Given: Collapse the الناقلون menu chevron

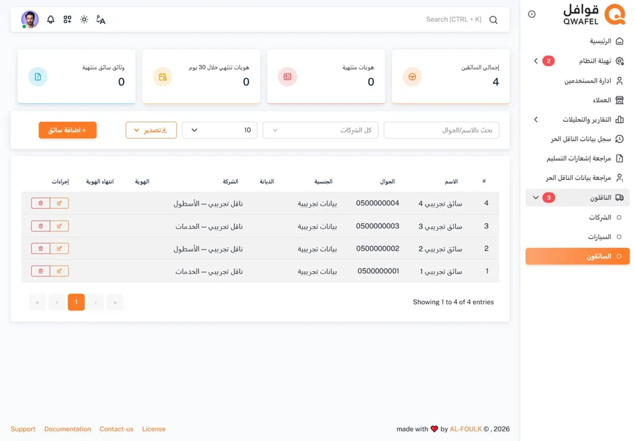Looking at the screenshot, I should coord(536,198).
